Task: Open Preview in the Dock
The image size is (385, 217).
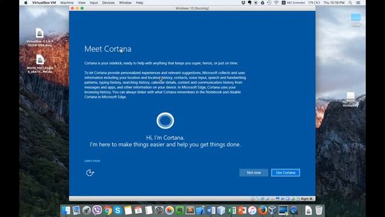Action: click(76, 210)
